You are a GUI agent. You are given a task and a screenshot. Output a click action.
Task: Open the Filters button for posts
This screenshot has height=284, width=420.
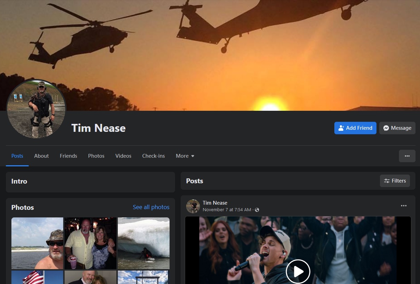pos(395,181)
